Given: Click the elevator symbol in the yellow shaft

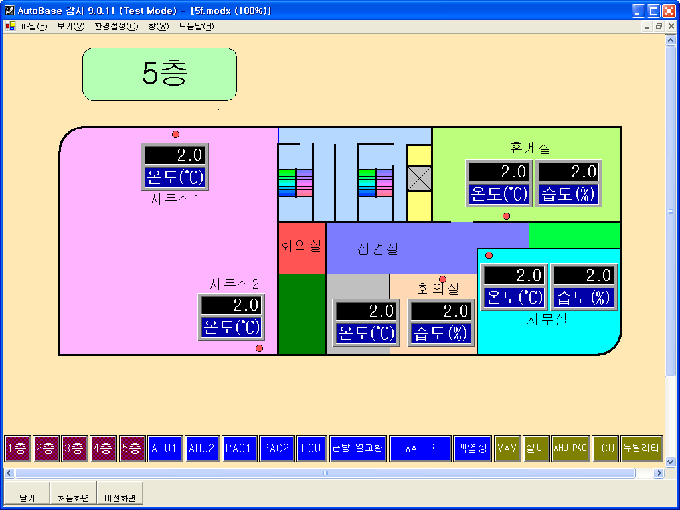Looking at the screenshot, I should tap(419, 179).
